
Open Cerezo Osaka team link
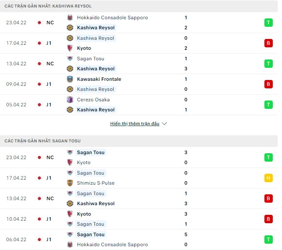[x=93, y=100]
